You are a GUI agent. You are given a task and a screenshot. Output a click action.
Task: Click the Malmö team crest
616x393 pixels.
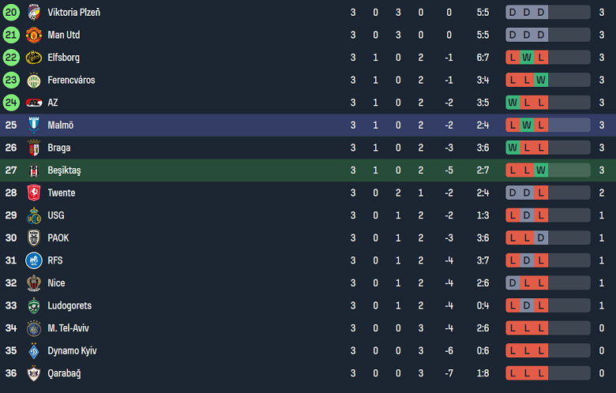[33, 125]
